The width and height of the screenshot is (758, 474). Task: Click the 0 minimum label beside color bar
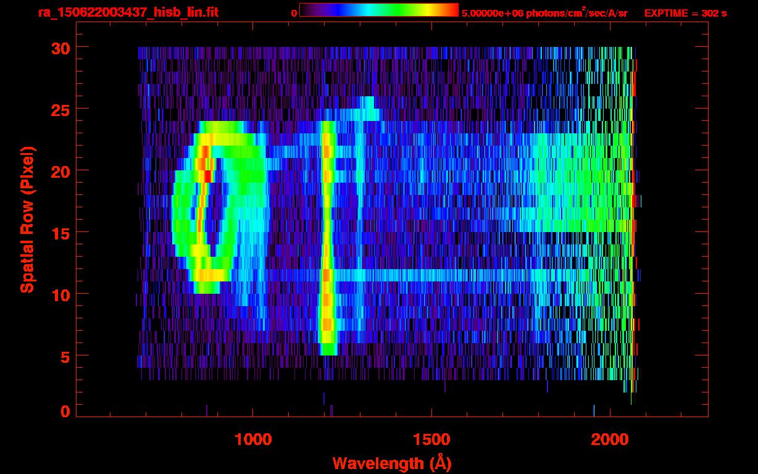coord(294,13)
